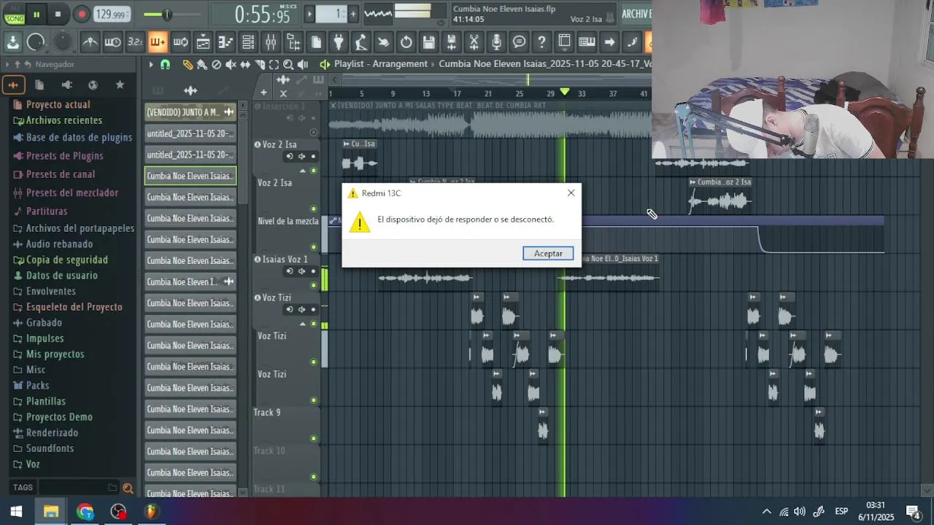
Task: Stop playback with the stop button
Action: pyautogui.click(x=58, y=14)
